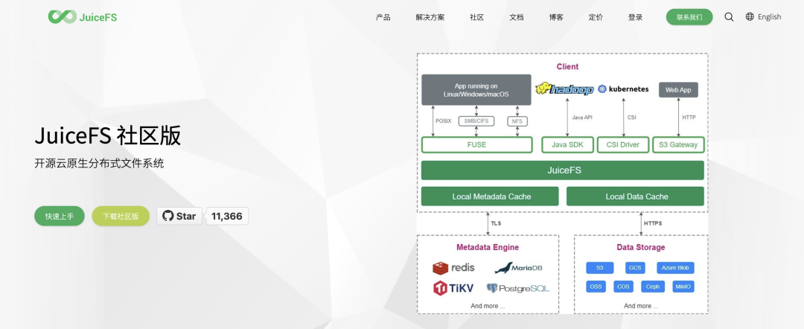Click the Java SDK box

point(567,144)
